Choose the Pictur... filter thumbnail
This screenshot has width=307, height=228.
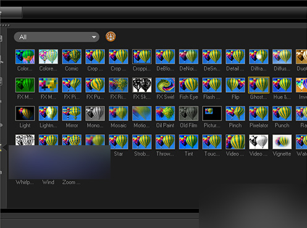212,114
